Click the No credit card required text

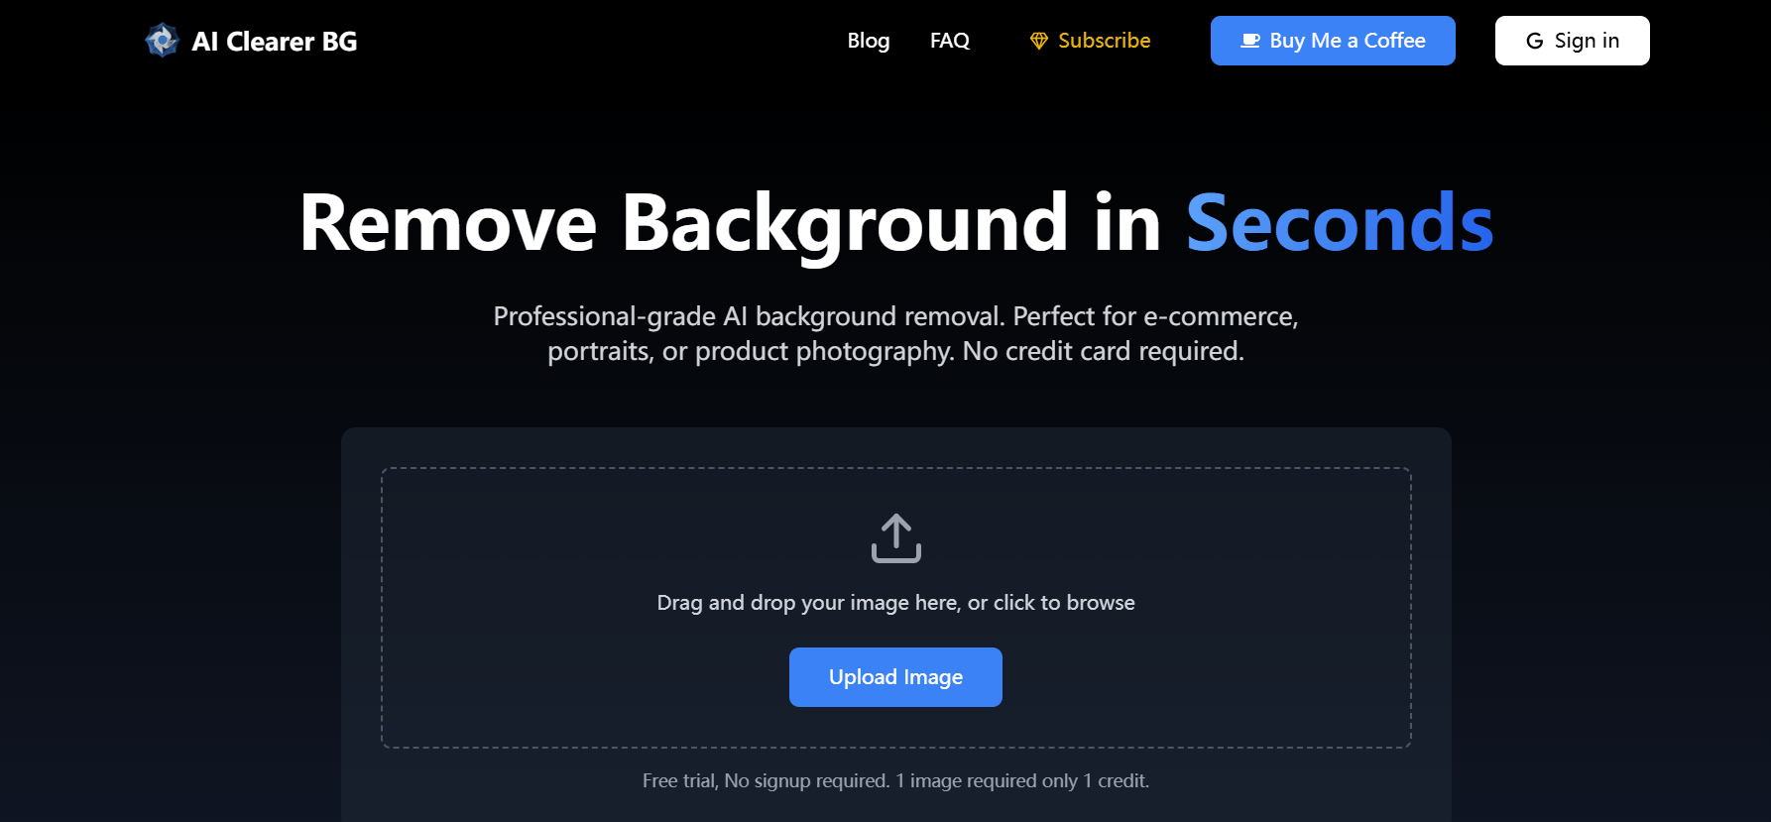click(1103, 351)
